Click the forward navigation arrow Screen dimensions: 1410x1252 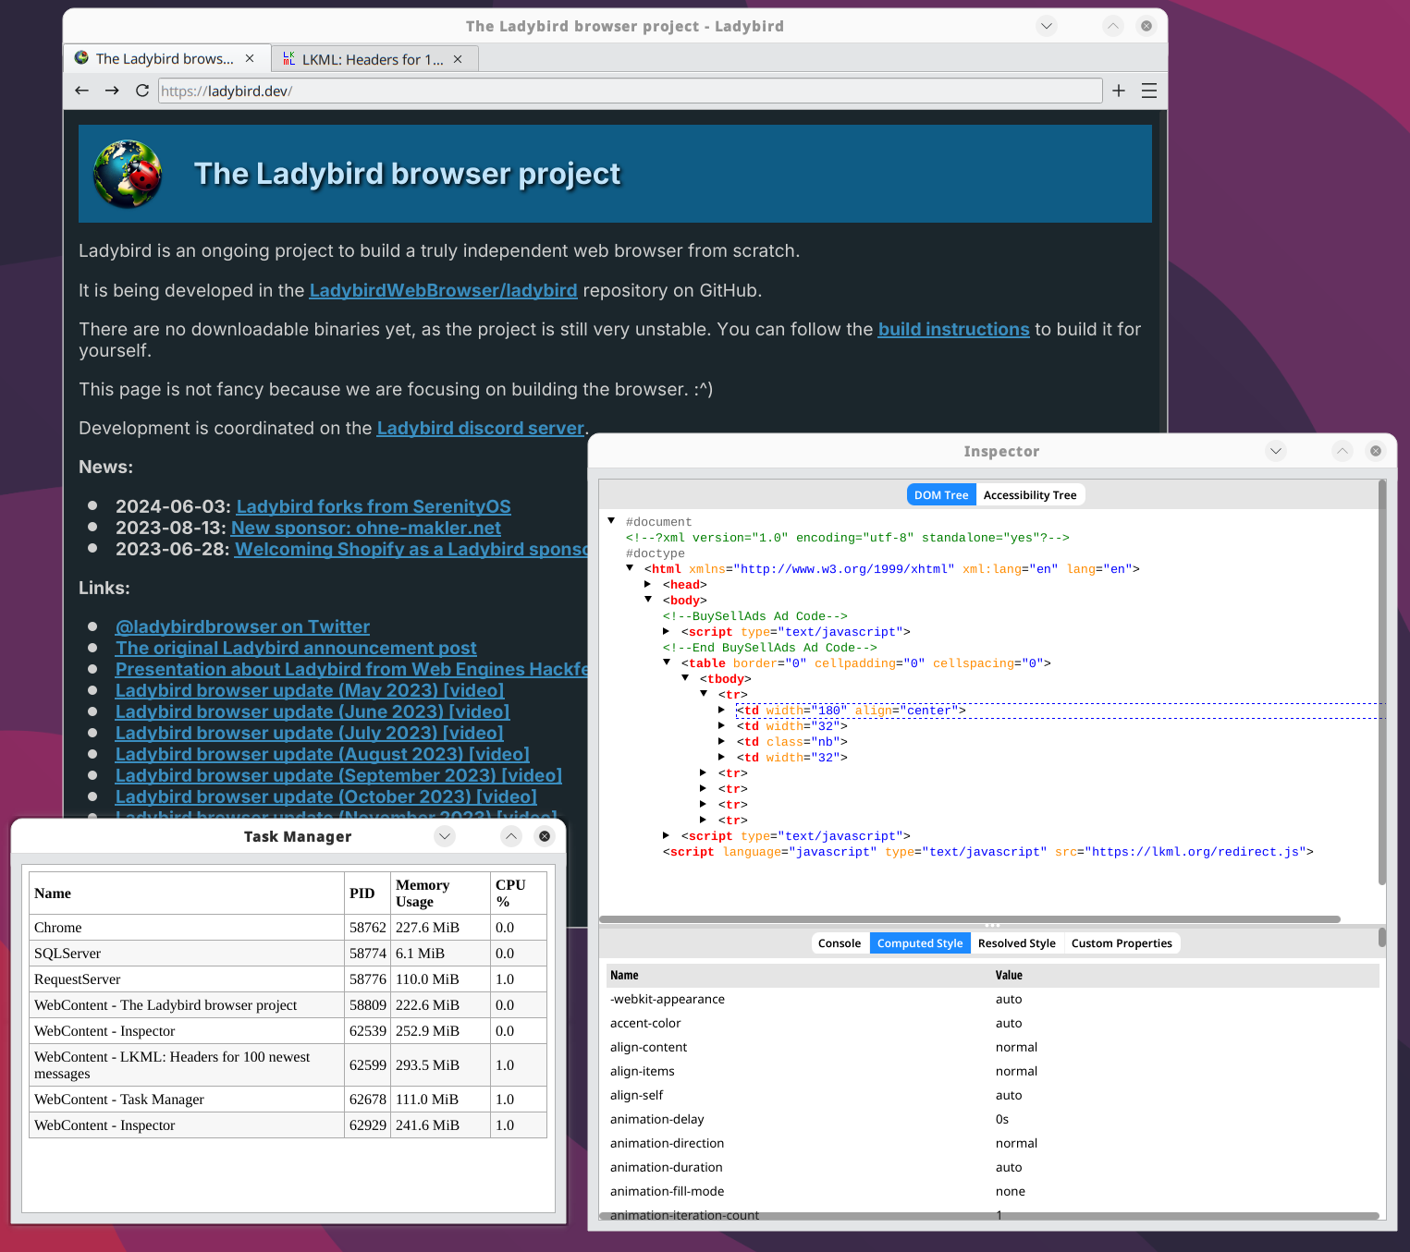pyautogui.click(x=112, y=91)
